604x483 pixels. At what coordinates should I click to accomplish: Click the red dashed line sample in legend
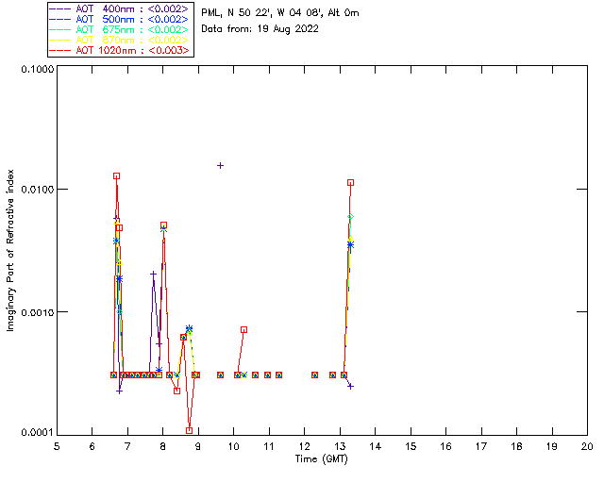[x=60, y=50]
